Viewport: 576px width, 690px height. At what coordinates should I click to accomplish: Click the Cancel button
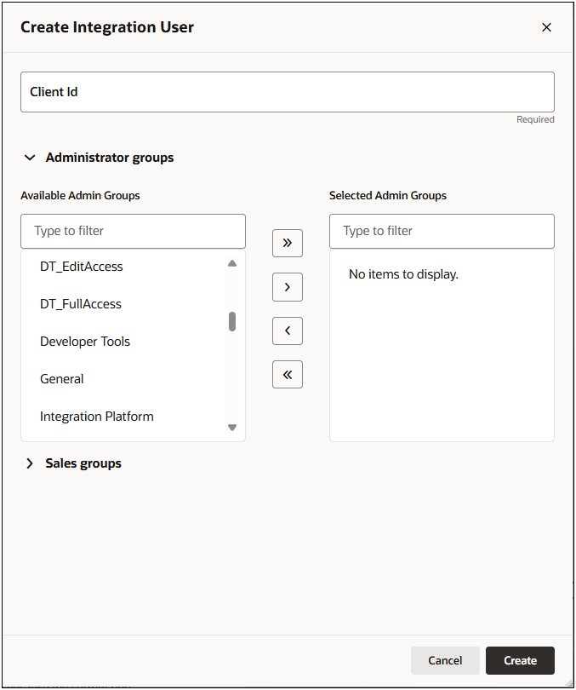(x=445, y=660)
